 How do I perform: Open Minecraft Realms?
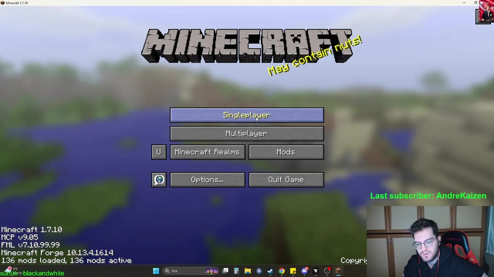tap(207, 152)
